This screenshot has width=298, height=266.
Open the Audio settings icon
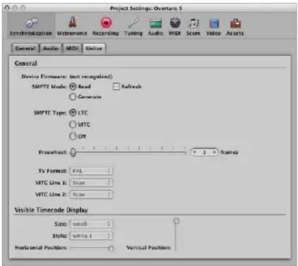coord(156,27)
